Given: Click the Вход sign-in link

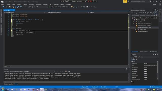Looking at the screenshot, I should point(154,5).
